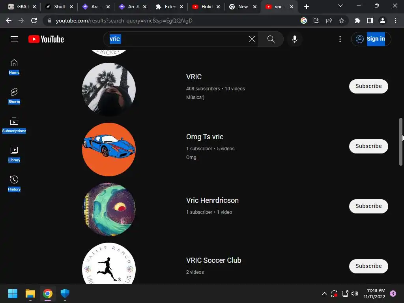404x303 pixels.
Task: Click VRIC palm tree avatar
Action: click(109, 90)
